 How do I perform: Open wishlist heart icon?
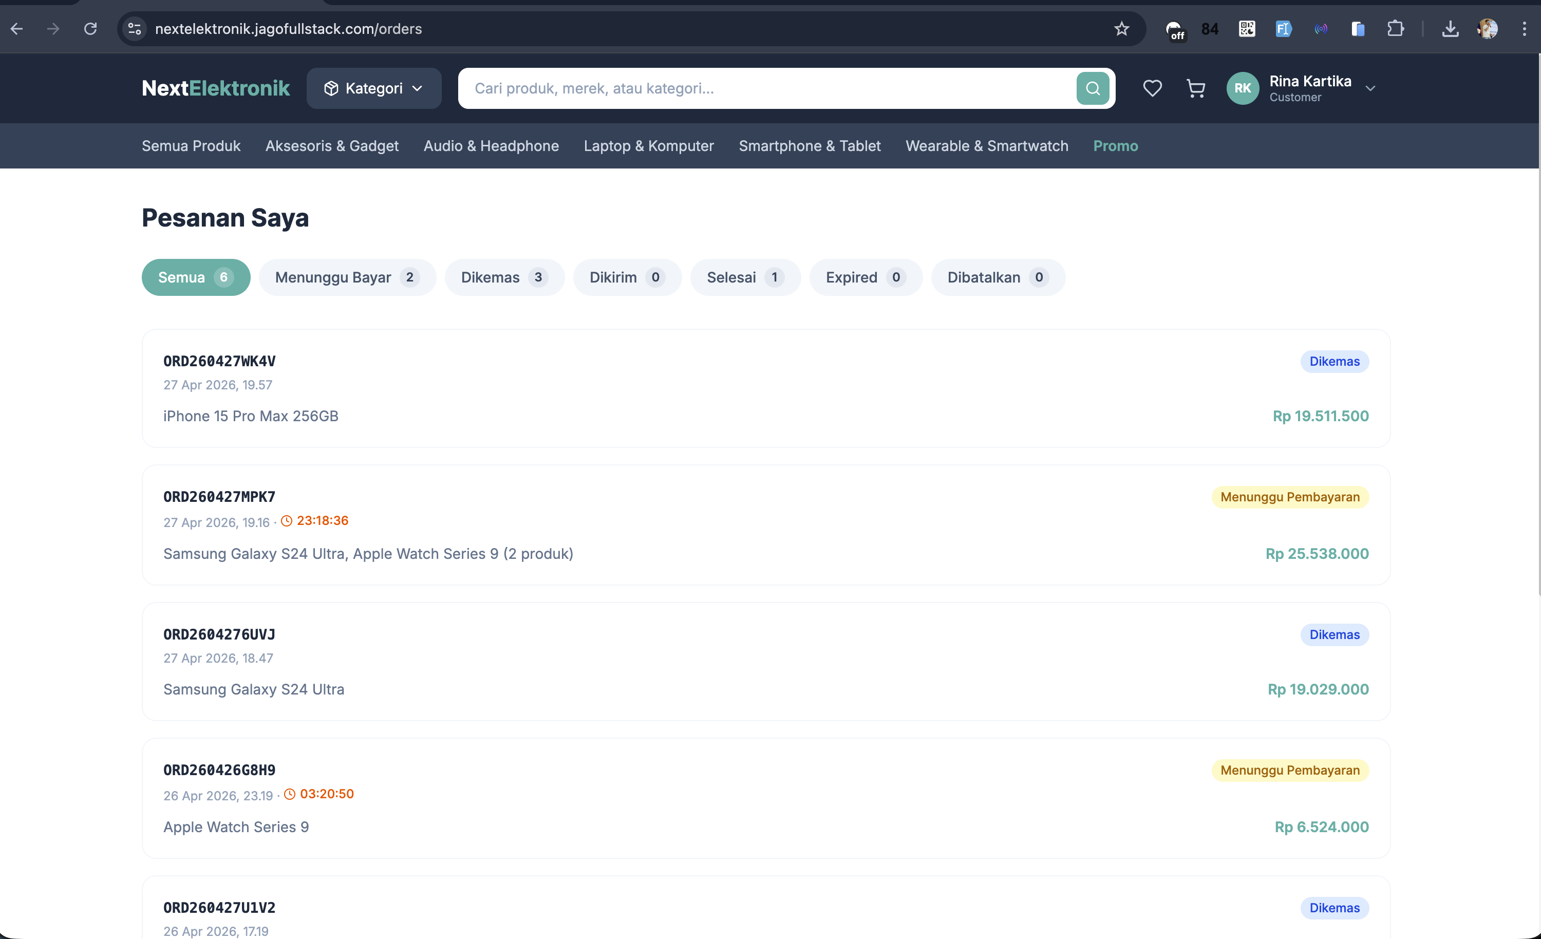(x=1152, y=88)
